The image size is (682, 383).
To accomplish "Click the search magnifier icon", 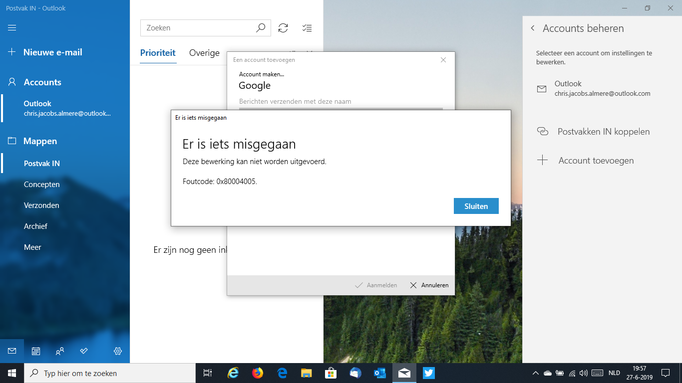I will coord(261,28).
